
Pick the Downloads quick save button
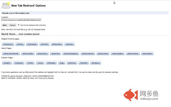pyautogui.click(x=32, y=44)
